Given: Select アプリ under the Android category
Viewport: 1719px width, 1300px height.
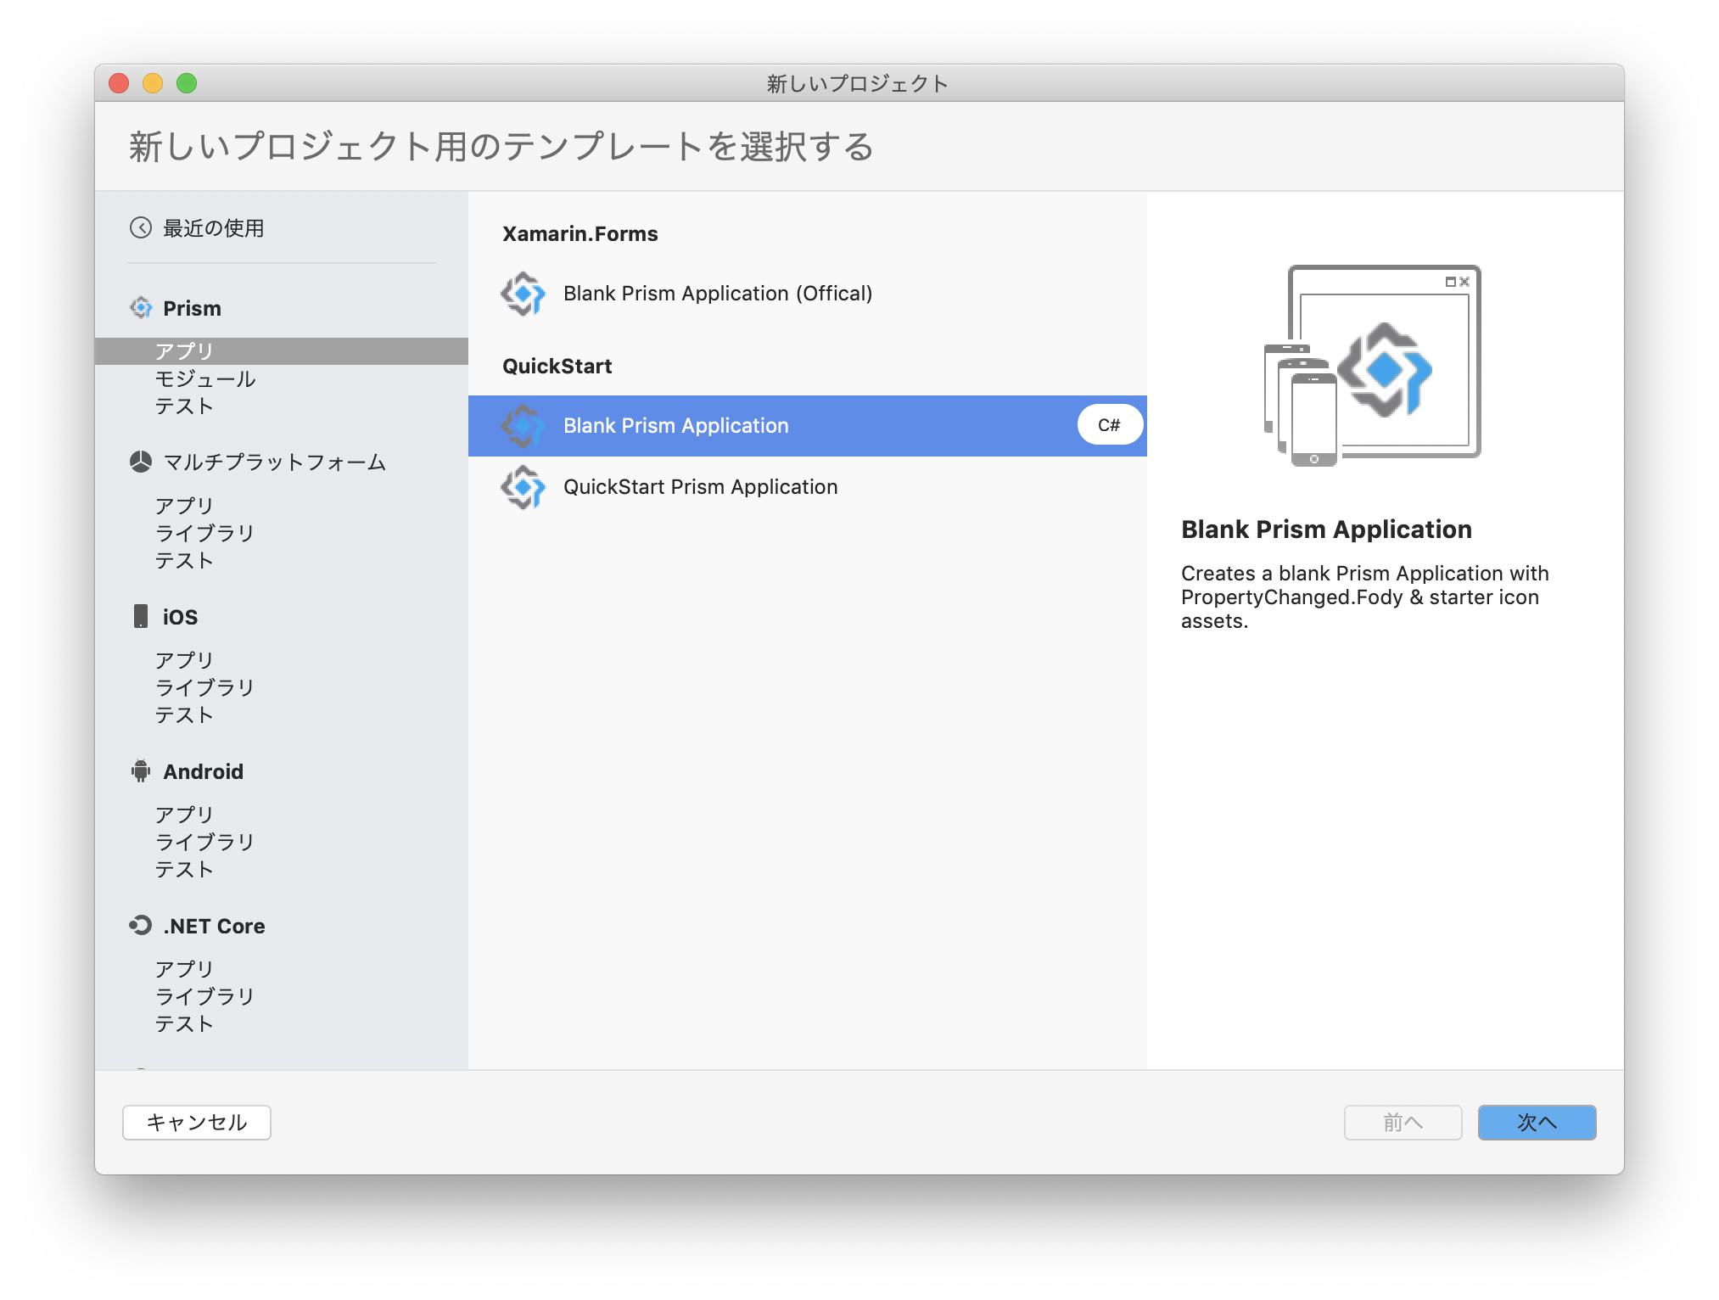Looking at the screenshot, I should 183,815.
